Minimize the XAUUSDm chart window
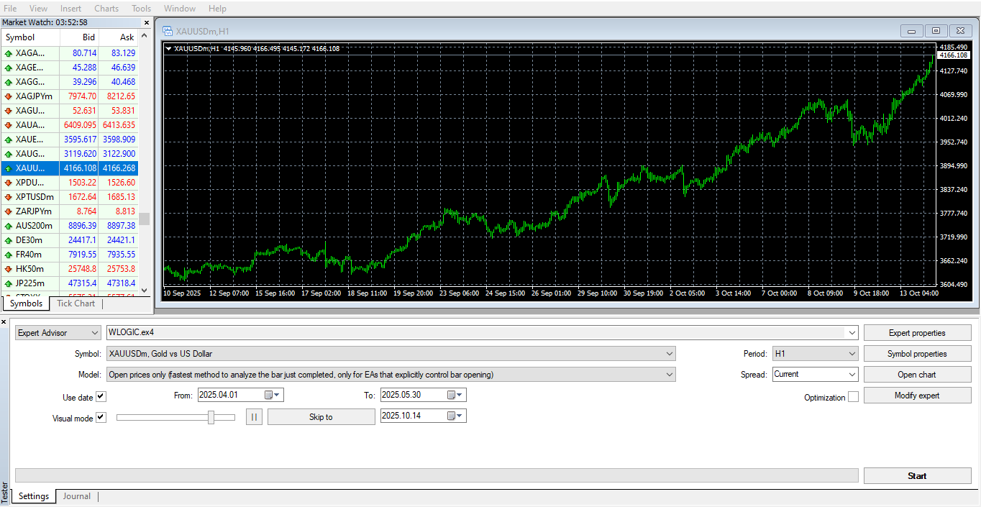Viewport: 981px width, 507px height. click(911, 31)
